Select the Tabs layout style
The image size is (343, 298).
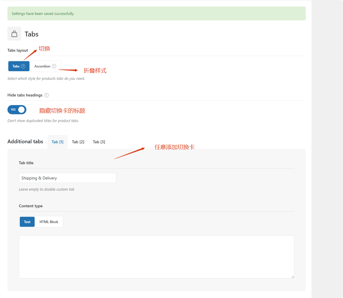16,66
